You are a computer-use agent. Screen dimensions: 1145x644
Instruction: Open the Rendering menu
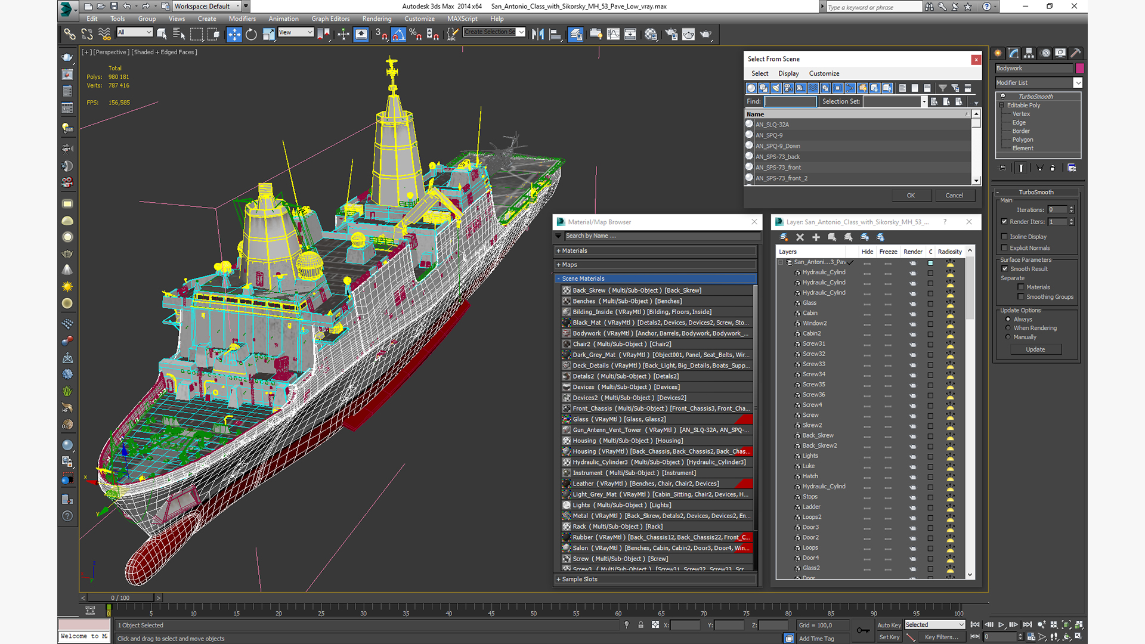coord(377,19)
